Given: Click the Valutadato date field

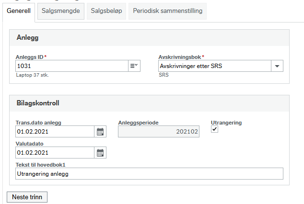Looking at the screenshot, I should pyautogui.click(x=55, y=153).
